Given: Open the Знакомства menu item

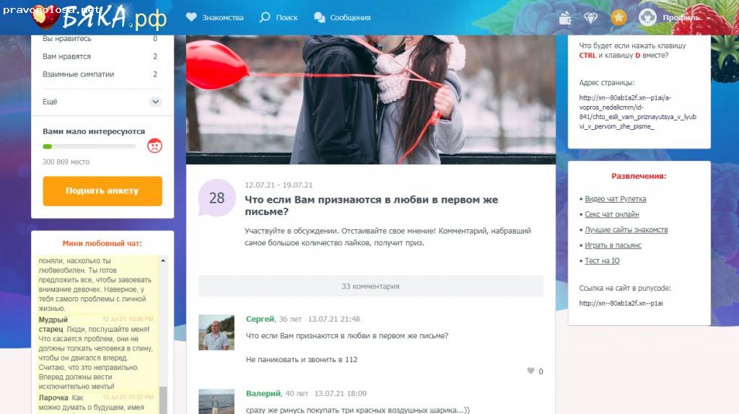Looking at the screenshot, I should coord(215,17).
